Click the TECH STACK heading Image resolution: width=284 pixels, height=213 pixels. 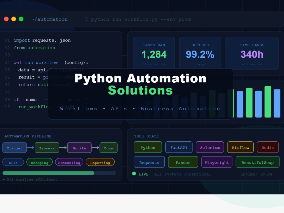coord(146,136)
